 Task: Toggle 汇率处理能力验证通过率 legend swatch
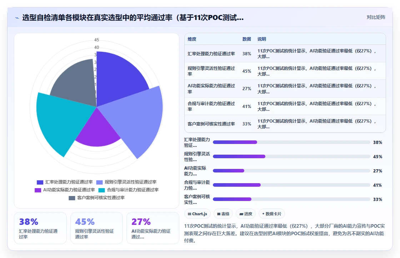(40, 182)
